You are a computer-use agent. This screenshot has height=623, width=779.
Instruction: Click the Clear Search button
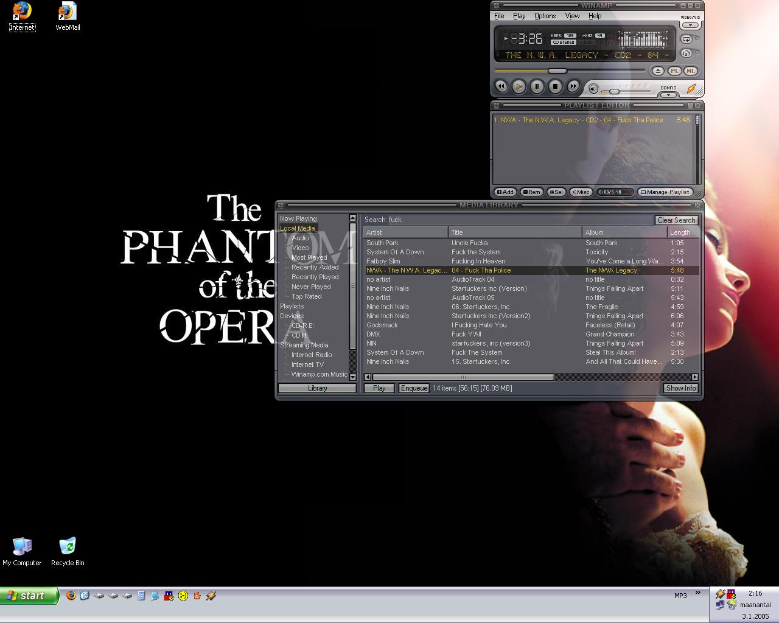pos(676,220)
